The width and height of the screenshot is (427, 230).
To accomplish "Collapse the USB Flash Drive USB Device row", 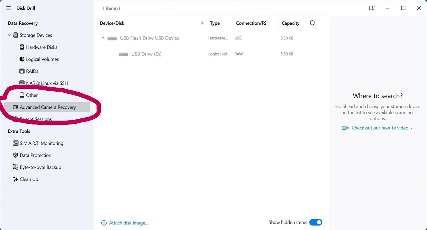I will (x=103, y=38).
